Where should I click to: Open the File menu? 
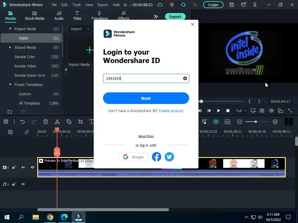pyautogui.click(x=54, y=5)
